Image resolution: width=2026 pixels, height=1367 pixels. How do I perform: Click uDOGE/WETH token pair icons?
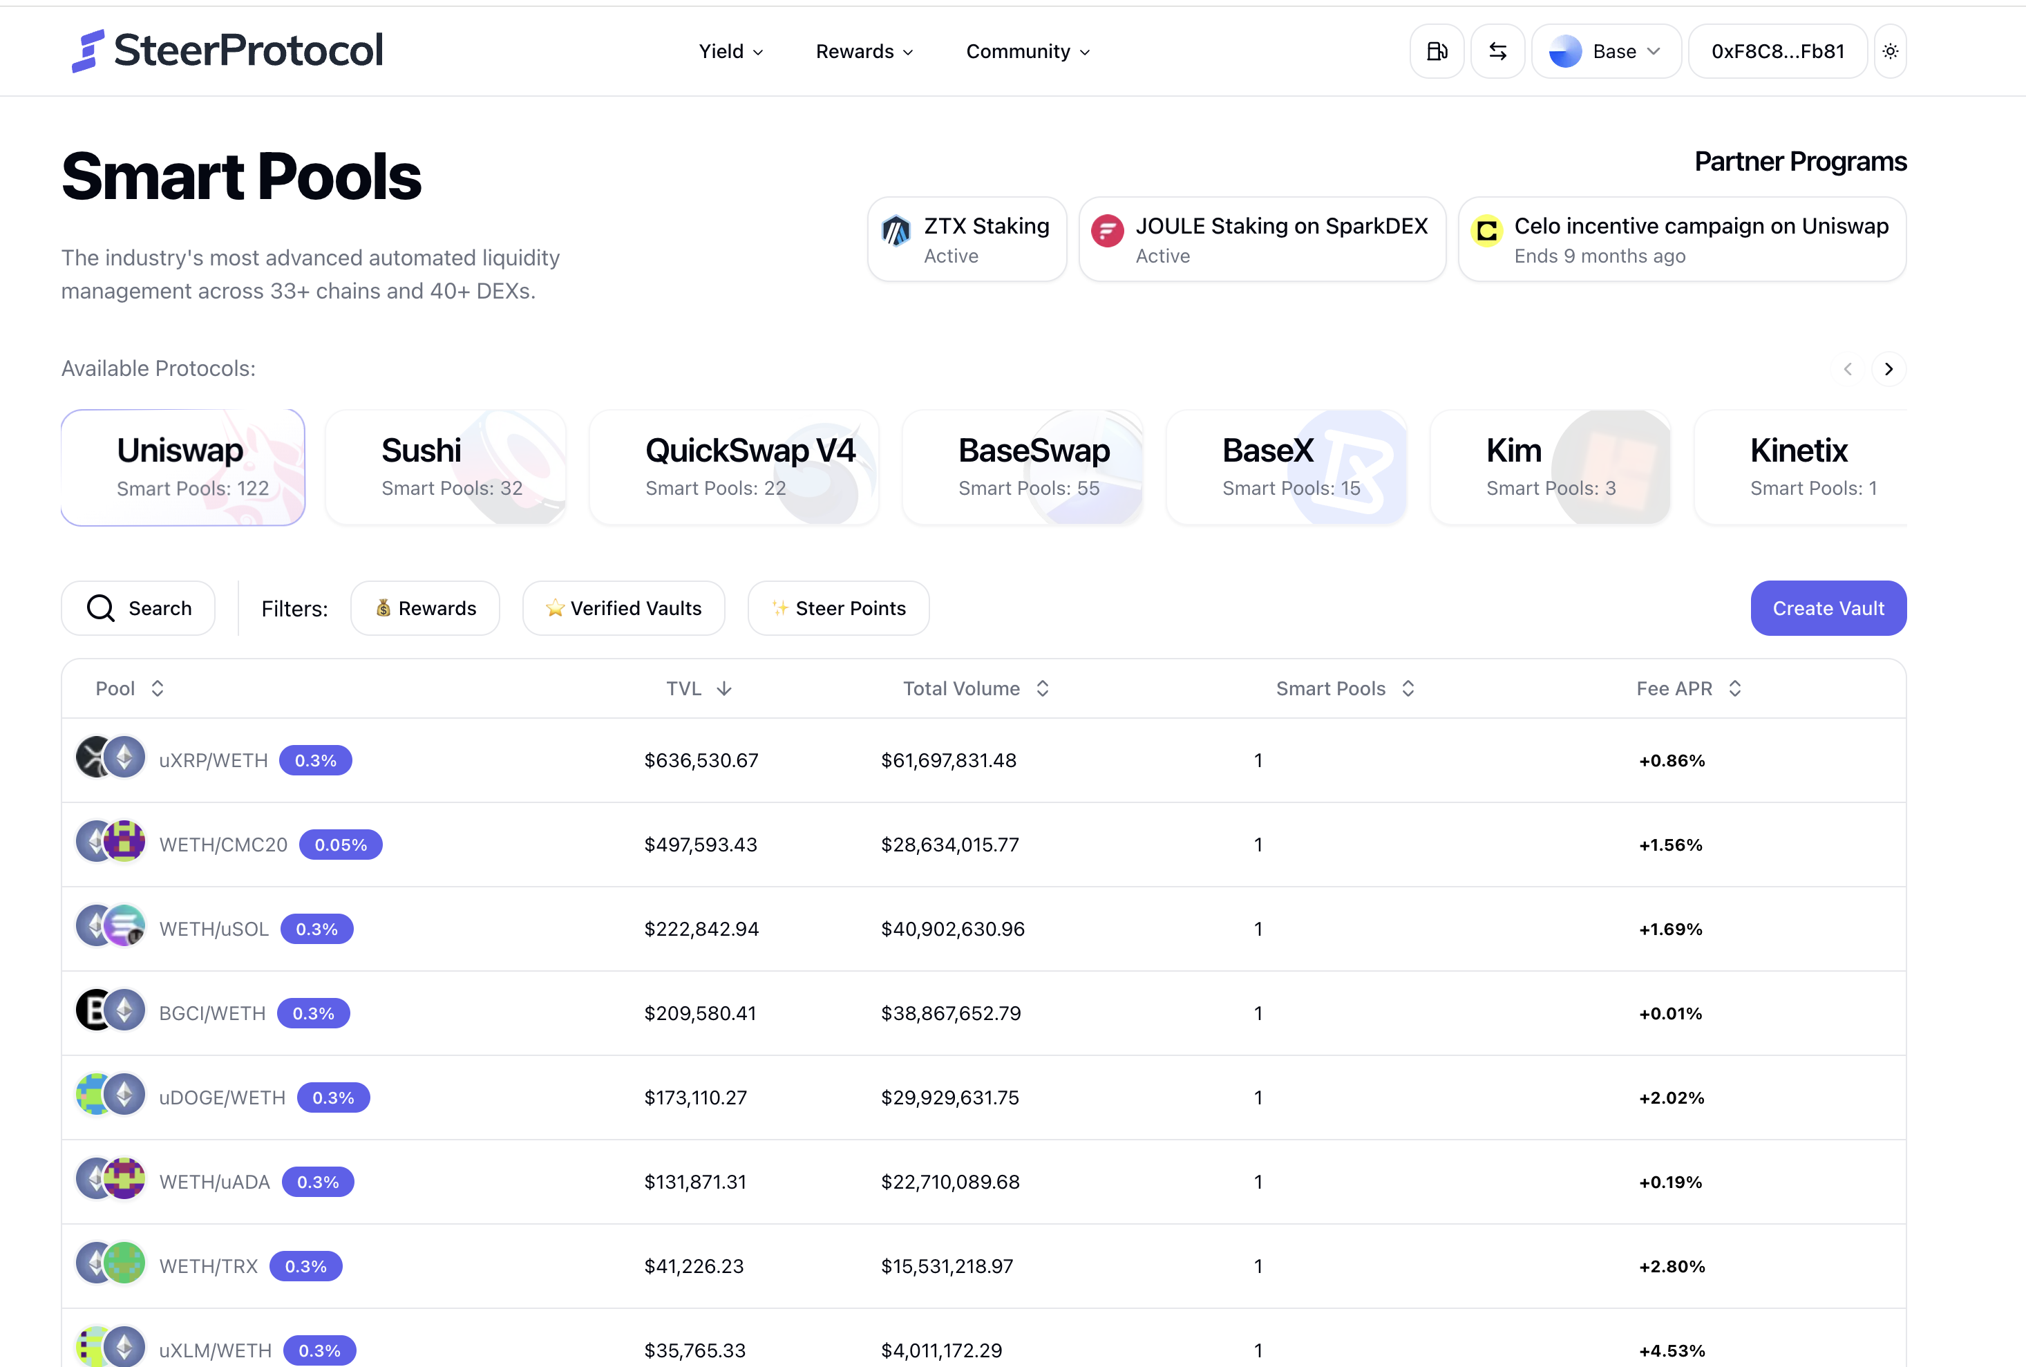click(111, 1095)
